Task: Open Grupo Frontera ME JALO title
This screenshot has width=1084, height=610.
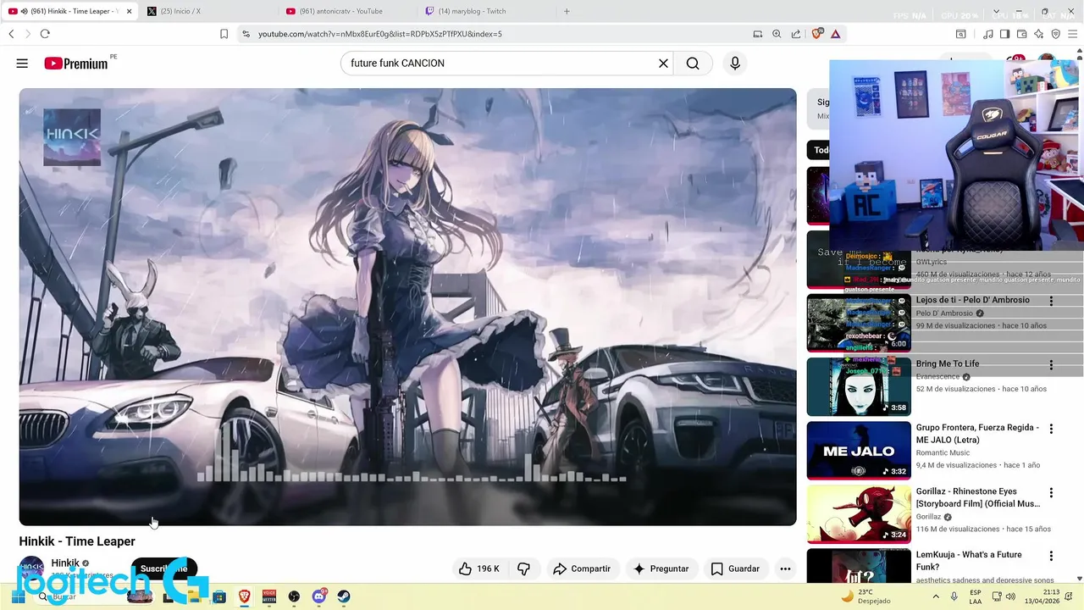Action: [977, 434]
